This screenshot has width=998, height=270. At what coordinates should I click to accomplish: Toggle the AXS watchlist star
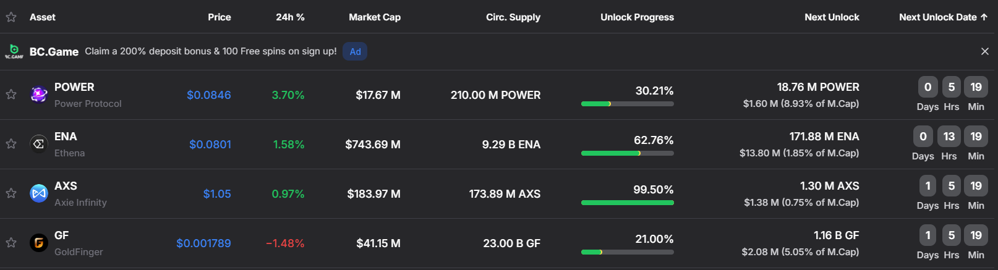tap(11, 193)
